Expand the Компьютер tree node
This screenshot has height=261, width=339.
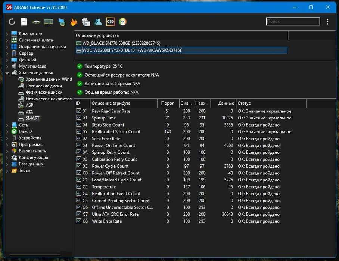click(x=7, y=34)
